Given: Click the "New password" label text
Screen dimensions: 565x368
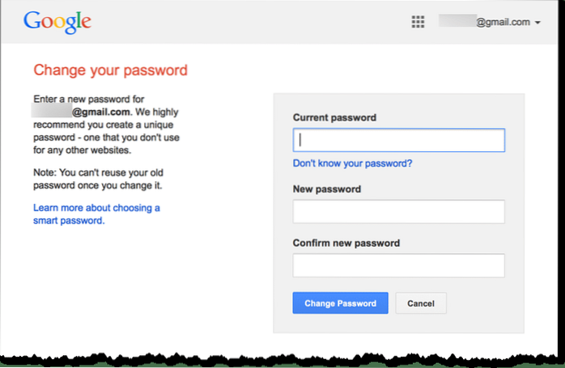Looking at the screenshot, I should click(327, 189).
